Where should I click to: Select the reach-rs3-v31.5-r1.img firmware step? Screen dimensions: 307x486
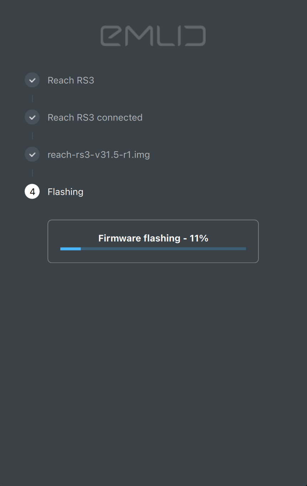[x=99, y=155]
